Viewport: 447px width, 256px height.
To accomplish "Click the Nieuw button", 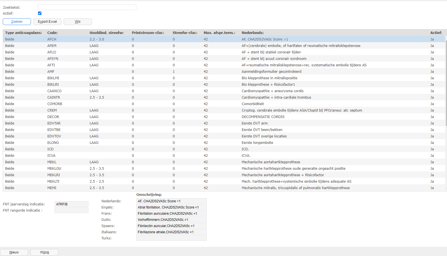I will (14, 252).
